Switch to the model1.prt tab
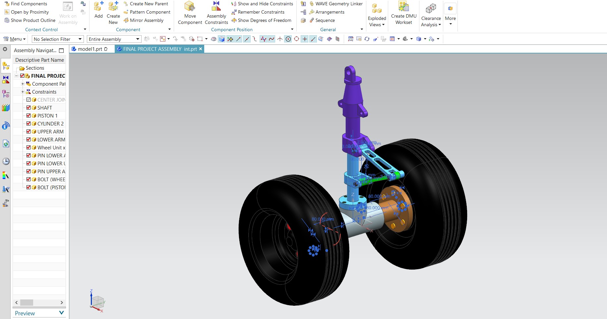The image size is (607, 319). pos(90,49)
